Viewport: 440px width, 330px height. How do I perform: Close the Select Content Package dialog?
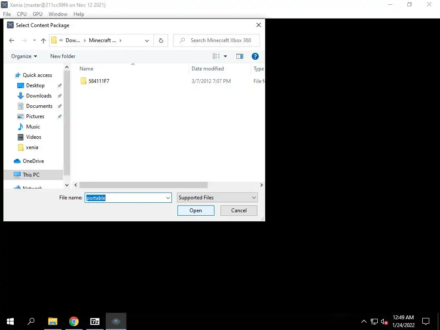pyautogui.click(x=258, y=25)
